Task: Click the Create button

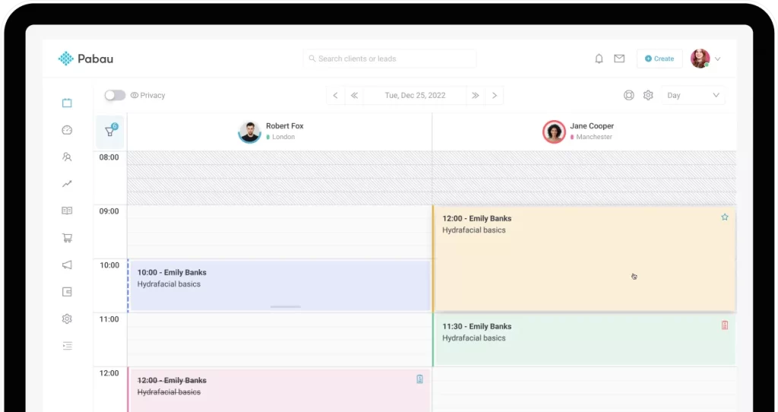Action: coord(659,59)
